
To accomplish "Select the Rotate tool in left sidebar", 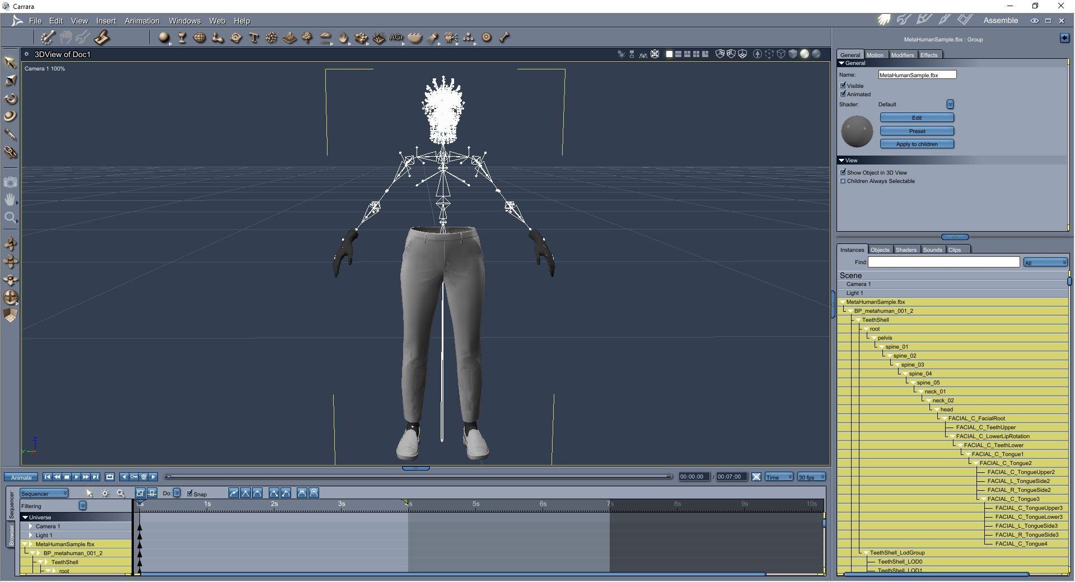I will point(10,99).
